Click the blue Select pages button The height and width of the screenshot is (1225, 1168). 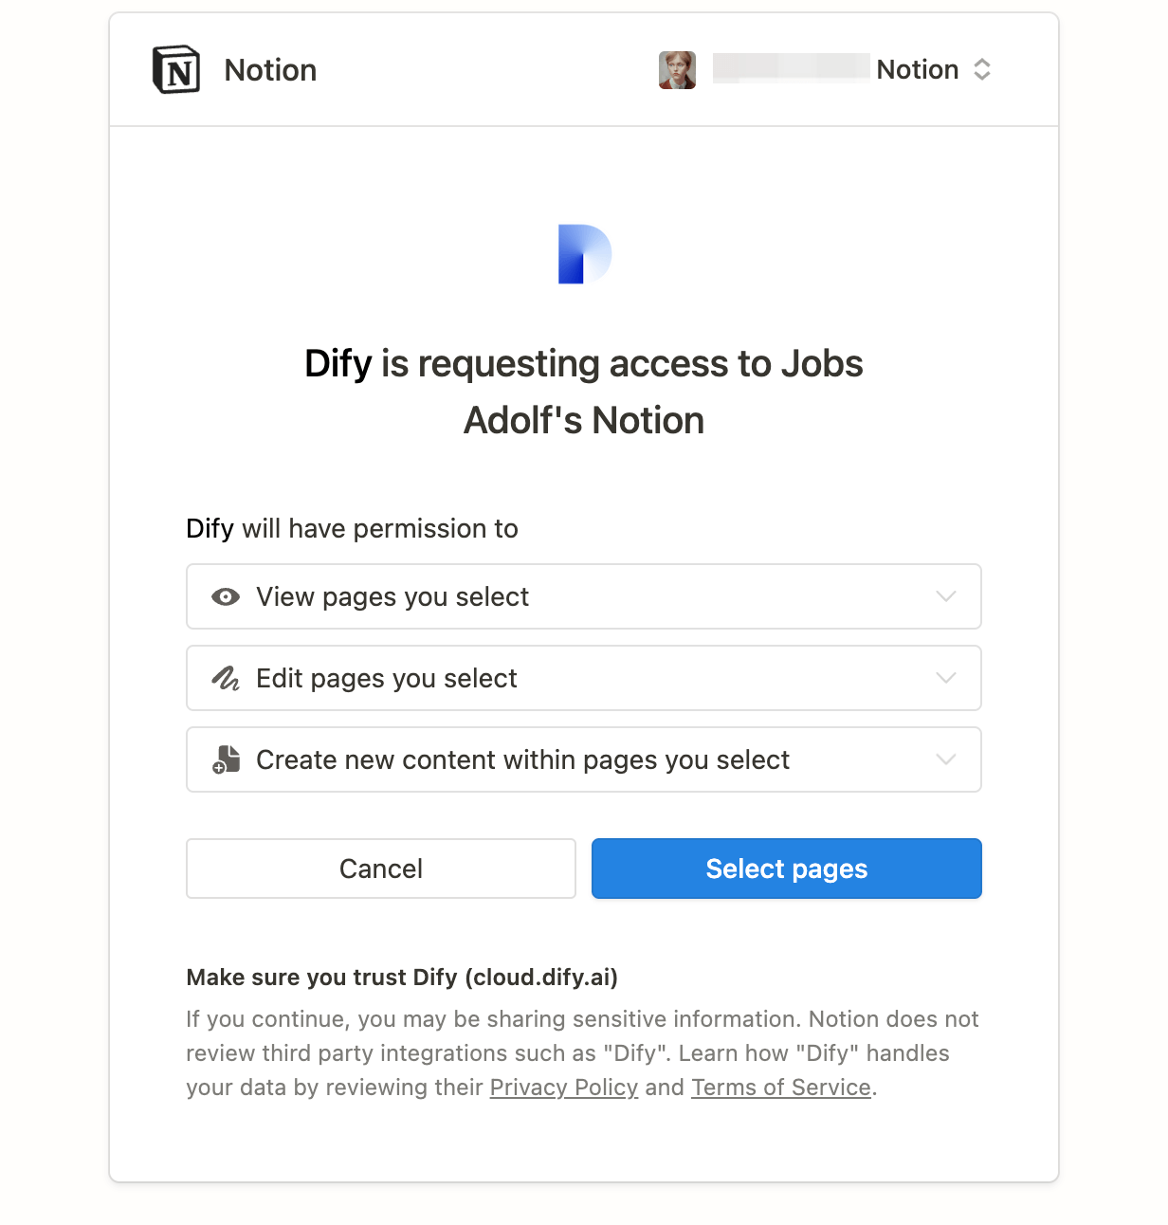pyautogui.click(x=787, y=868)
